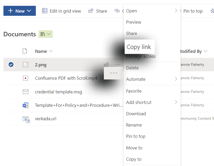Expand the Documents library view switcher
214x166 pixels.
click(x=46, y=34)
